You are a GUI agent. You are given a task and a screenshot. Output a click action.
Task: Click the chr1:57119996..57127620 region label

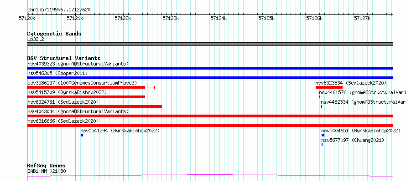click(59, 10)
